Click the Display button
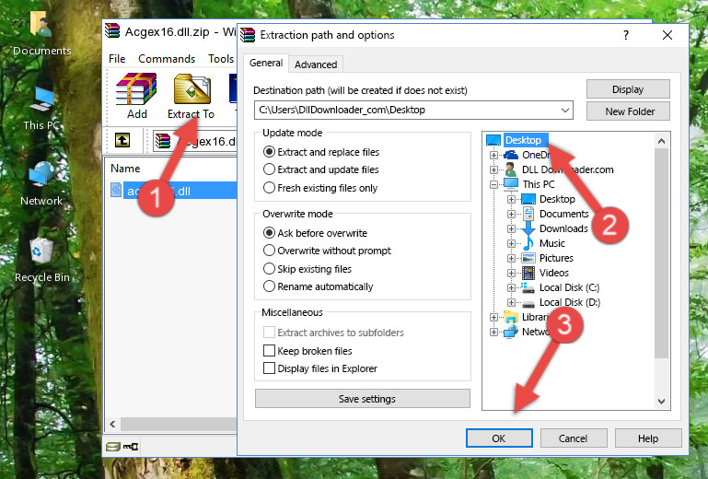 pyautogui.click(x=628, y=89)
